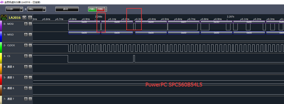
Task: Select the 1- MISO channel label
Action: pos(9,35)
